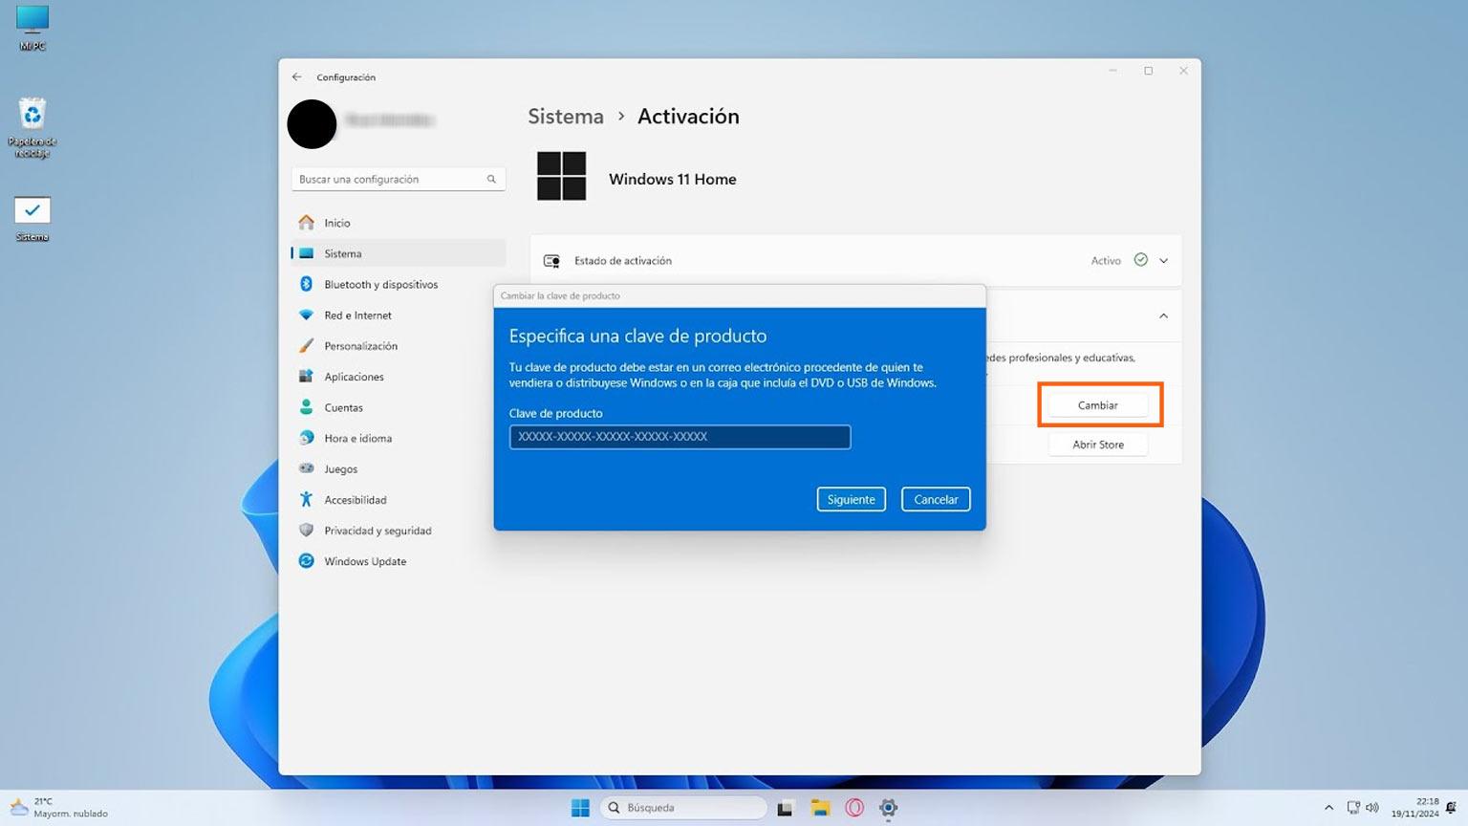Open Personalización settings
Image resolution: width=1468 pixels, height=826 pixels.
click(x=361, y=345)
